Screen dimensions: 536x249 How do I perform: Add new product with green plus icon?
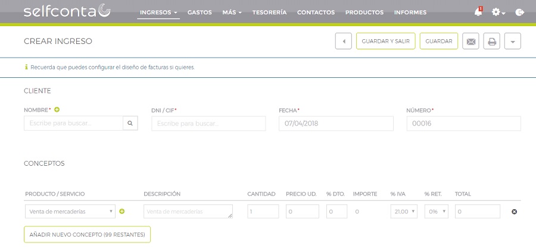click(121, 212)
